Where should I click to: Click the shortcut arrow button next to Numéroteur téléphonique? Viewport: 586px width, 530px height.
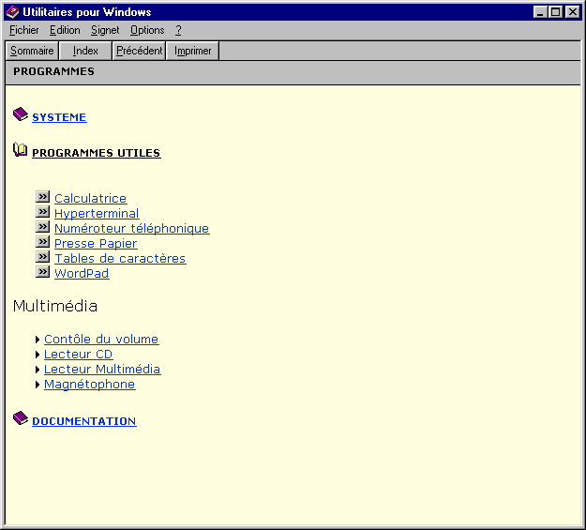42,227
